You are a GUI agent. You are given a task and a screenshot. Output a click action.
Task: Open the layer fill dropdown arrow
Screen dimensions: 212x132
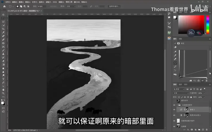204,97
